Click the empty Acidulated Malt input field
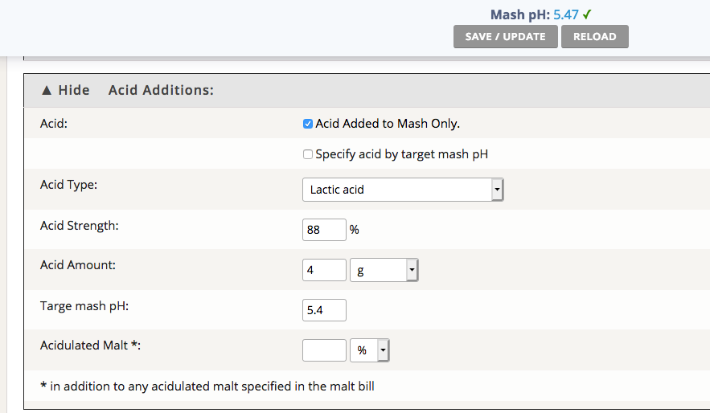The width and height of the screenshot is (710, 413). coord(324,350)
